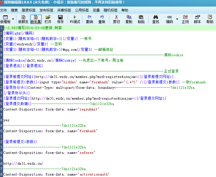Open the 变量 menu
216x177 pixels.
pos(96,10)
